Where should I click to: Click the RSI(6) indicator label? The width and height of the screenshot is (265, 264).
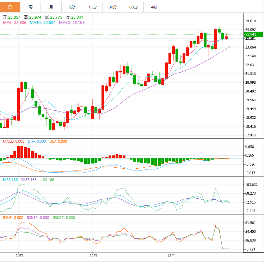pos(13,218)
